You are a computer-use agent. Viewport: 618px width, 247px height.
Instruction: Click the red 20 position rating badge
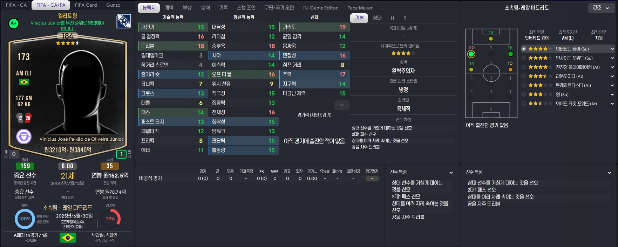click(x=28, y=118)
